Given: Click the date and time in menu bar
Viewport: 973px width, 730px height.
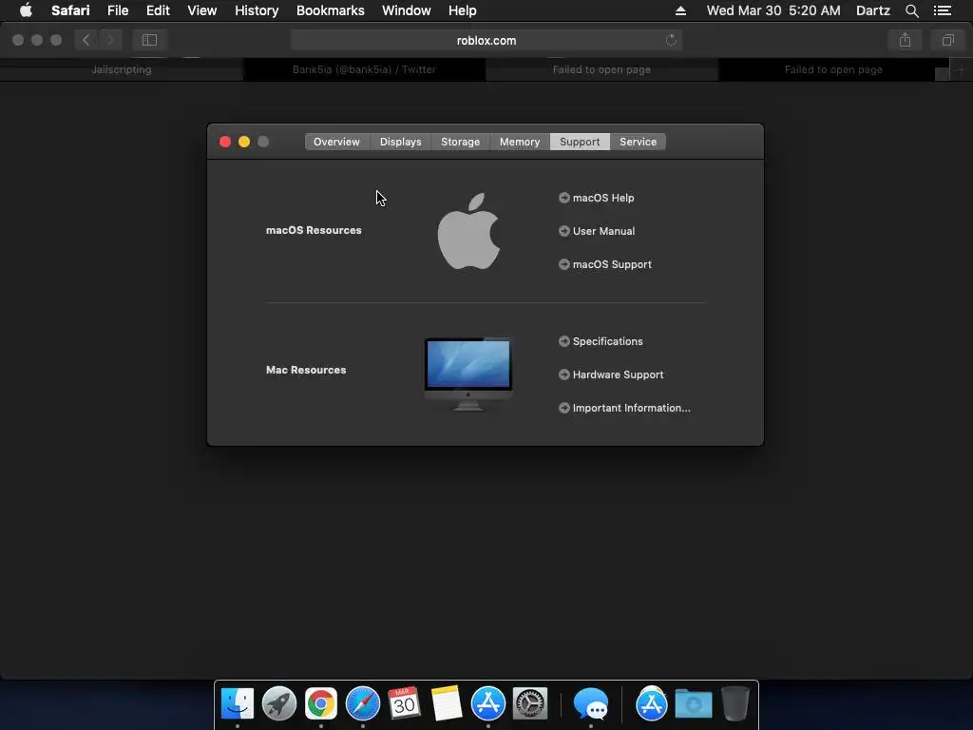Looking at the screenshot, I should point(773,10).
